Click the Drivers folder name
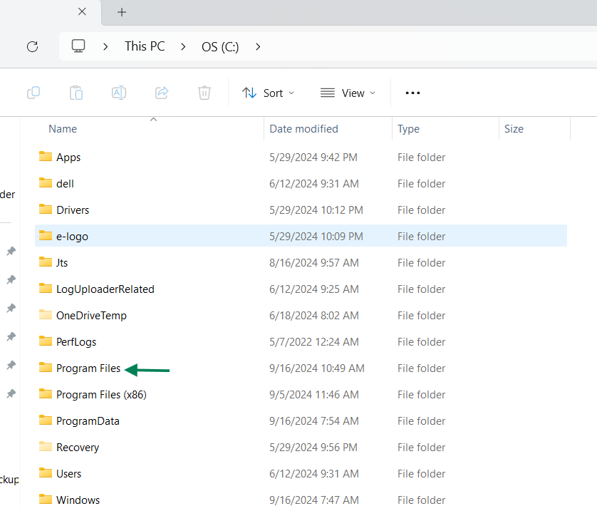 73,210
